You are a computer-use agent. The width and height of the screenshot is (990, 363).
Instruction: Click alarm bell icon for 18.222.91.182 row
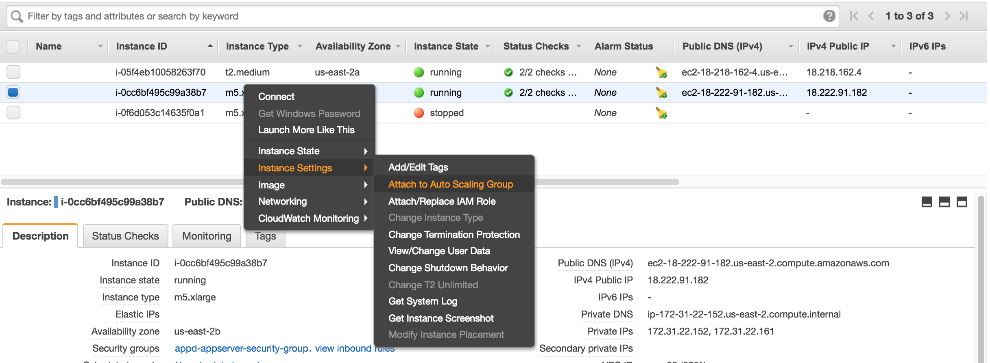661,93
